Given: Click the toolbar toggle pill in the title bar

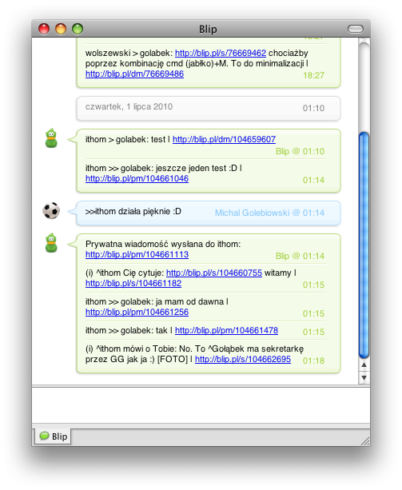Looking at the screenshot, I should (x=356, y=29).
